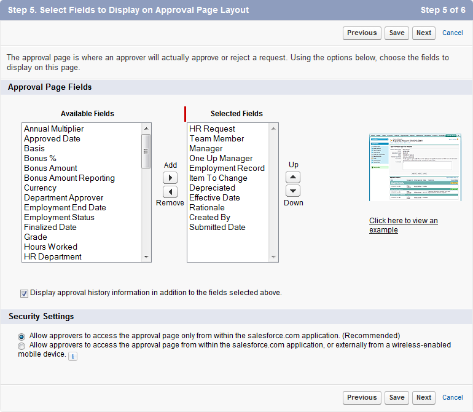Click the Remove arrow button
This screenshot has height=412, width=473.
click(170, 192)
